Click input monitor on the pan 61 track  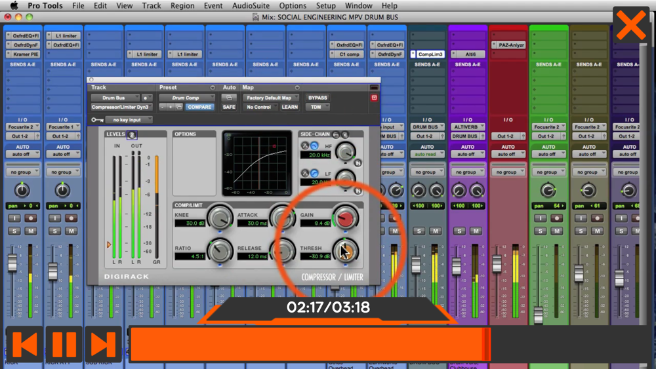pyautogui.click(x=581, y=218)
